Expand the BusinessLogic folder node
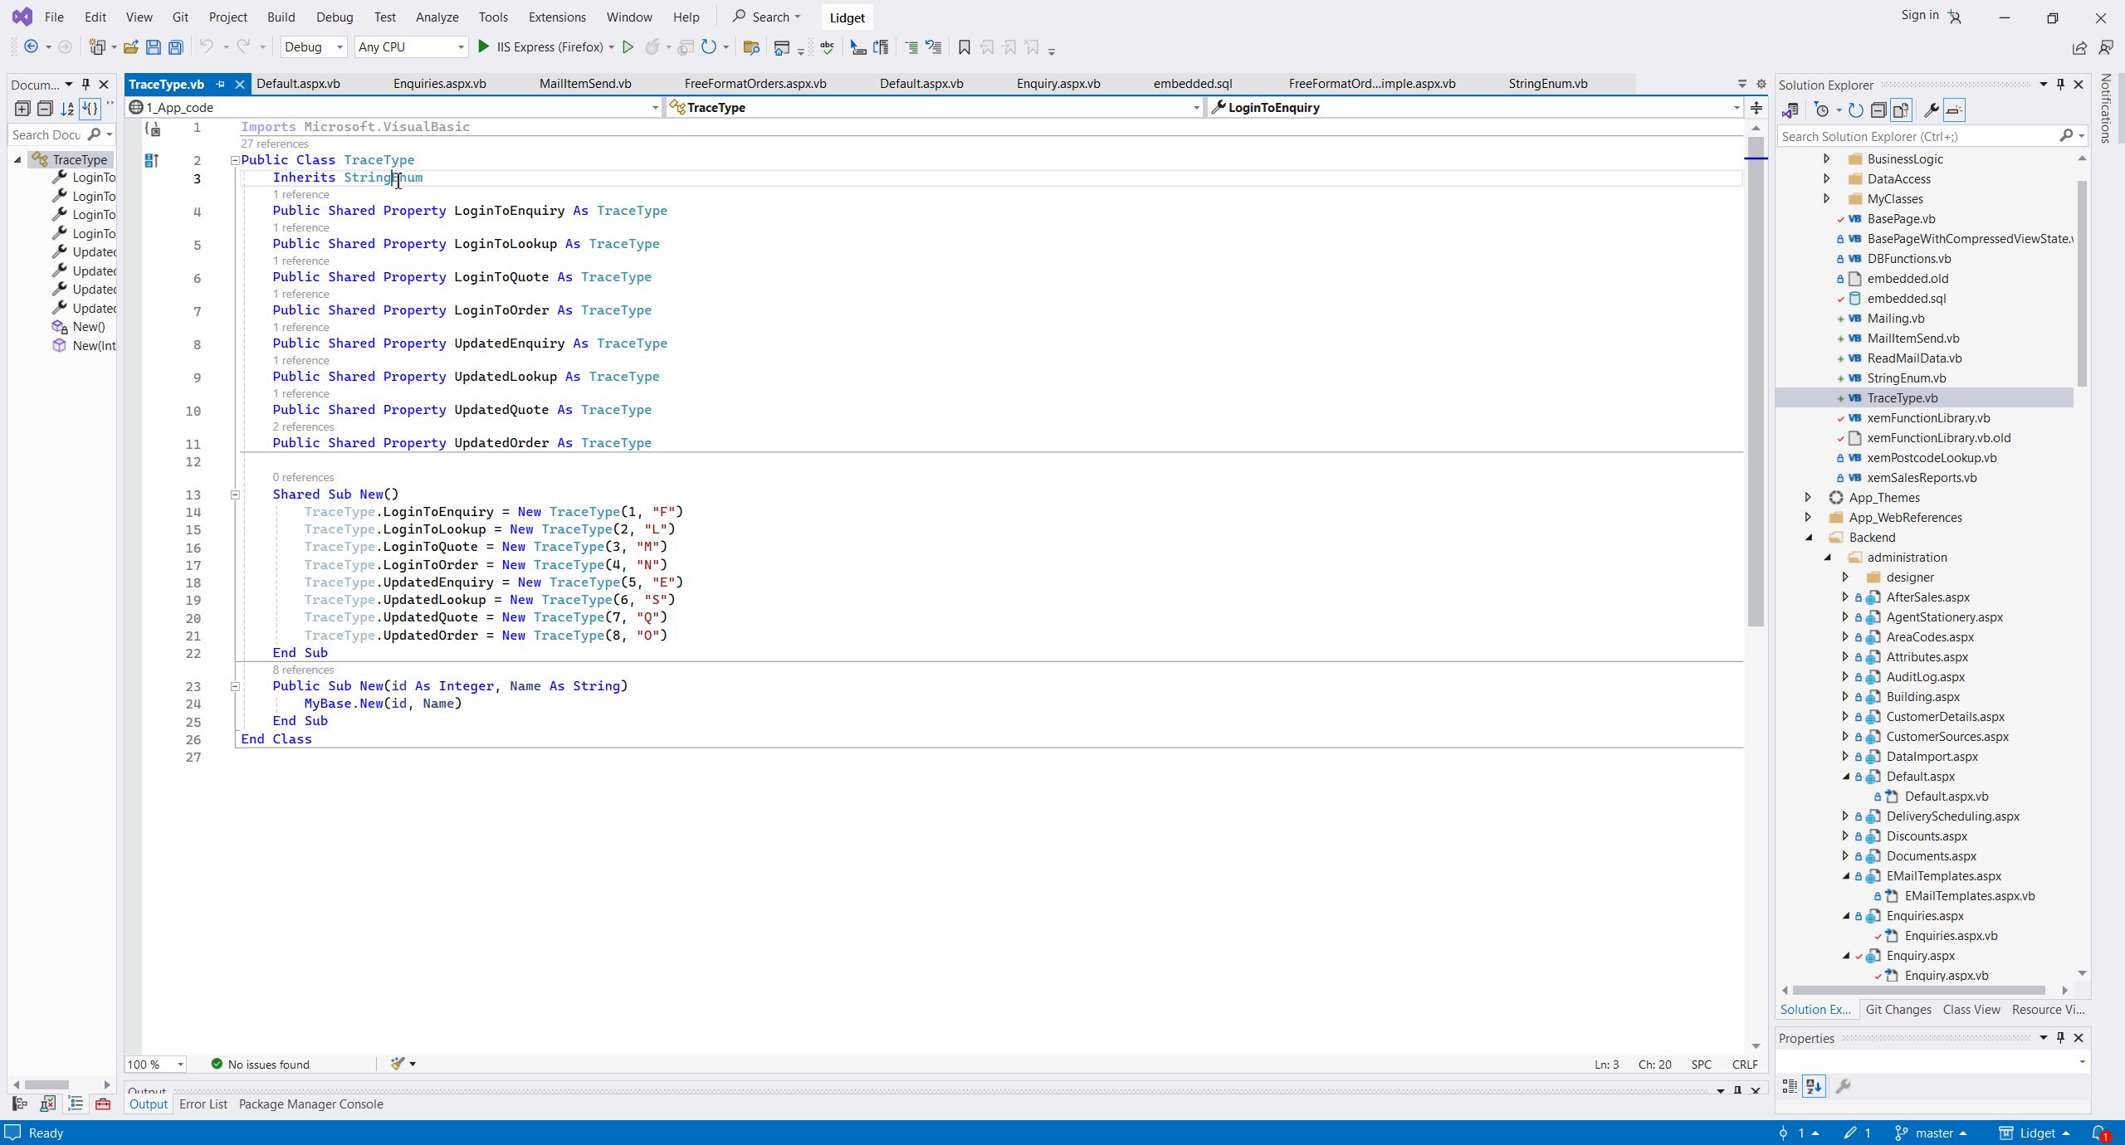Screen dimensions: 2125x1145 point(1826,158)
